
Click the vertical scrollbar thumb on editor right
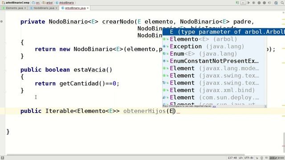click(284, 142)
